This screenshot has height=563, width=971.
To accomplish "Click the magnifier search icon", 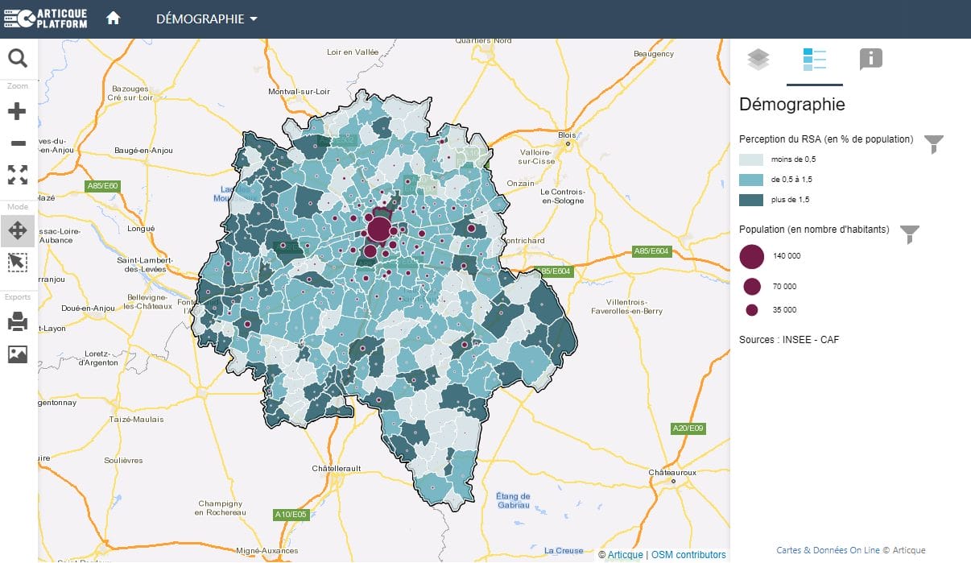I will click(x=18, y=58).
